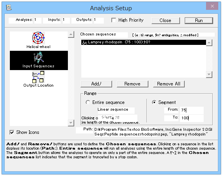Screen dimensions: 223x176
Task: Select the Output Location icon
Action: 38,77
